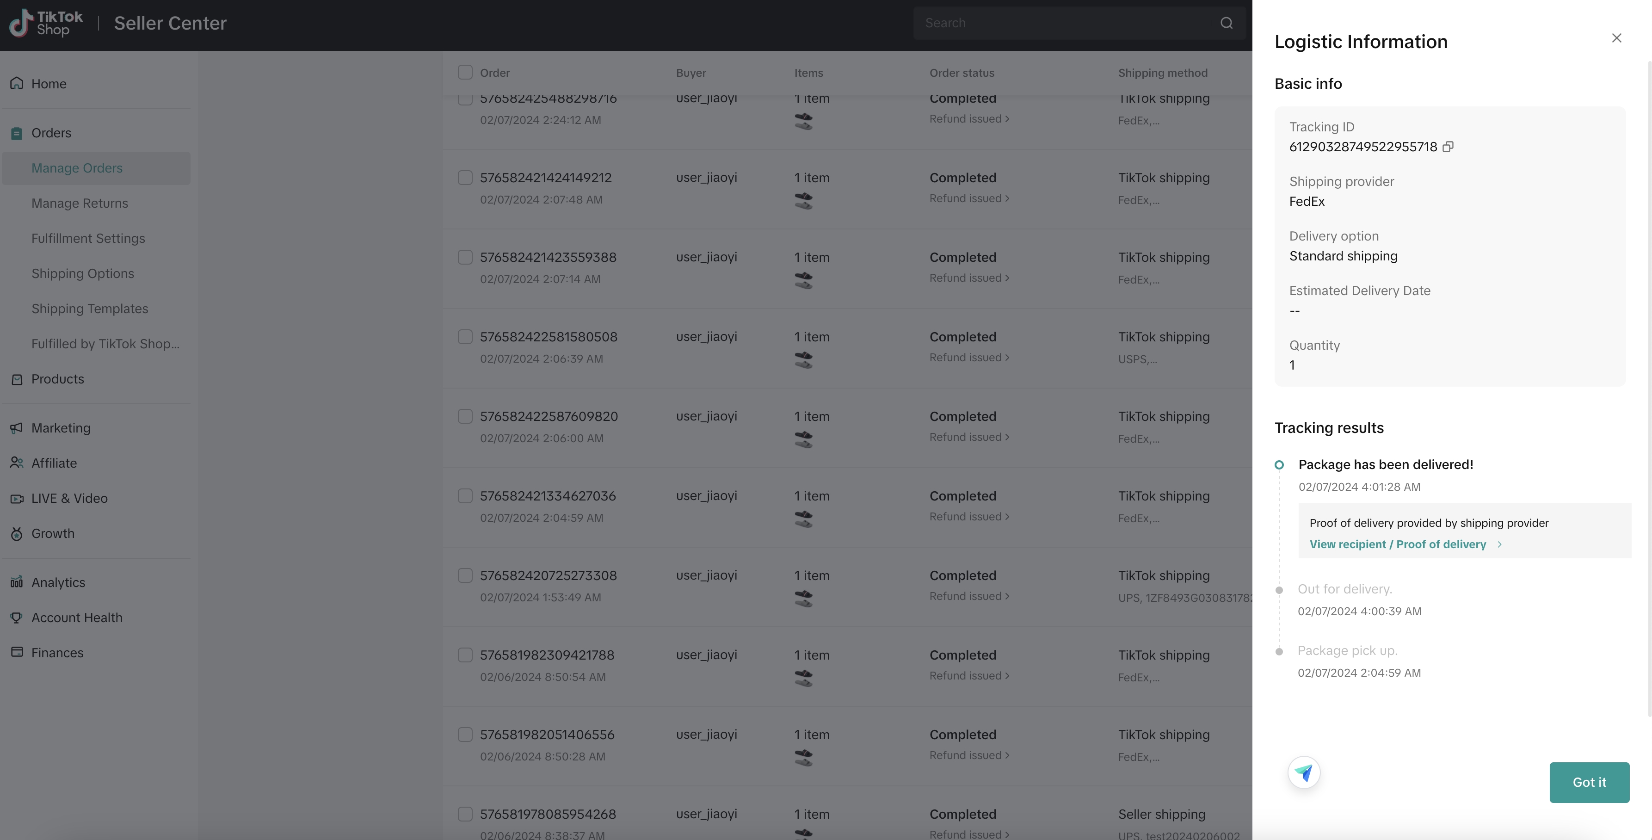Click the Analytics chart icon
1652x840 pixels.
click(x=17, y=582)
